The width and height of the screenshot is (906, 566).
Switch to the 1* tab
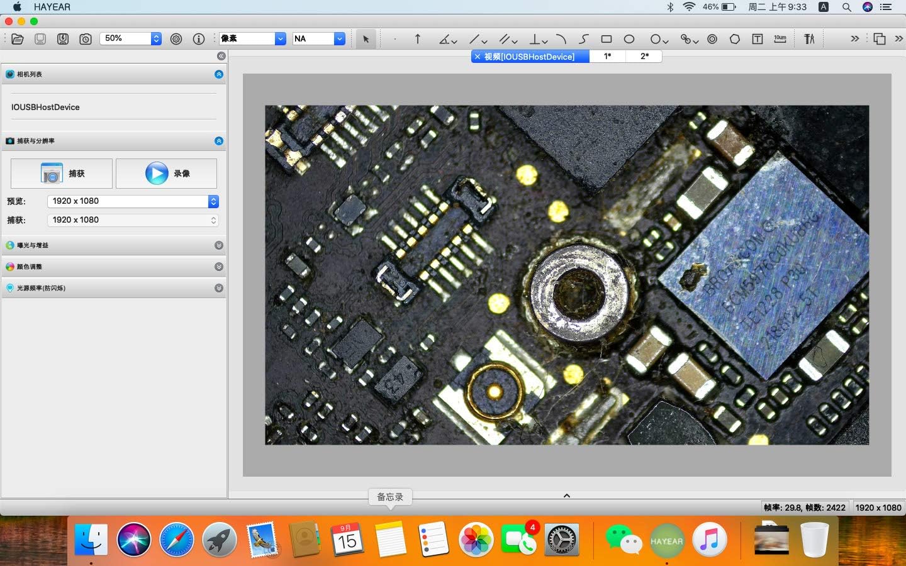tap(607, 56)
